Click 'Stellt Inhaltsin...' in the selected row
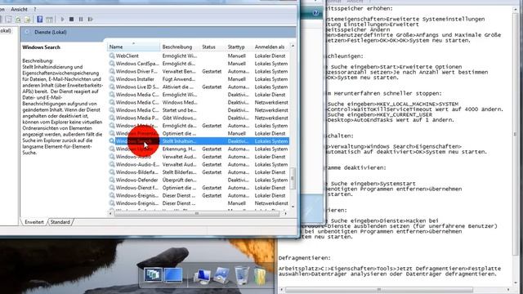 point(179,141)
